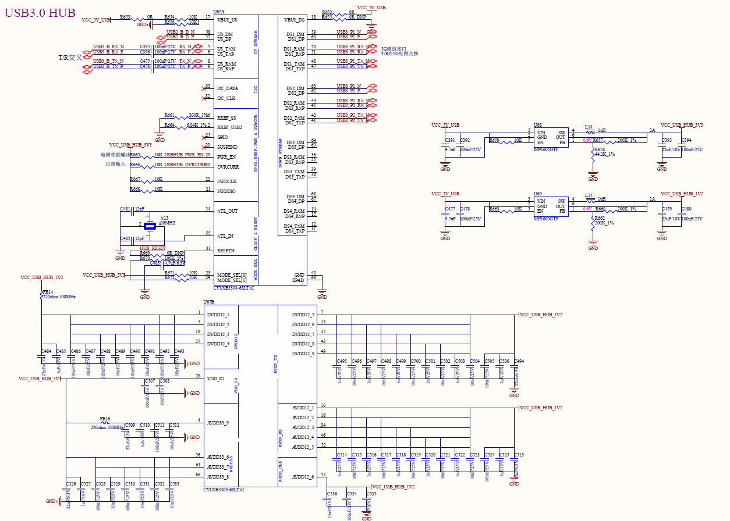The height and width of the screenshot is (521, 730).
Task: Click the SWDCLK pin label
Action: tap(227, 181)
